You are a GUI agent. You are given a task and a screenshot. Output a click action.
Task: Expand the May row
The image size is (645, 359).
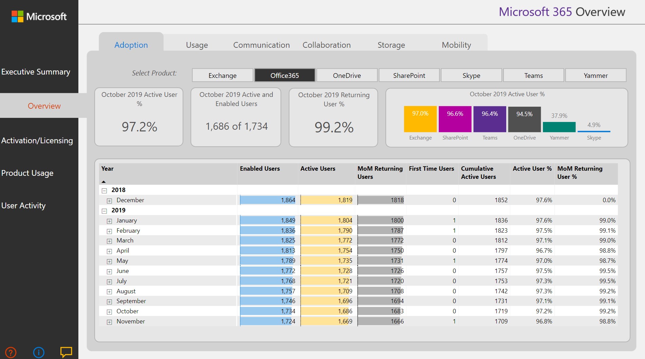point(109,261)
